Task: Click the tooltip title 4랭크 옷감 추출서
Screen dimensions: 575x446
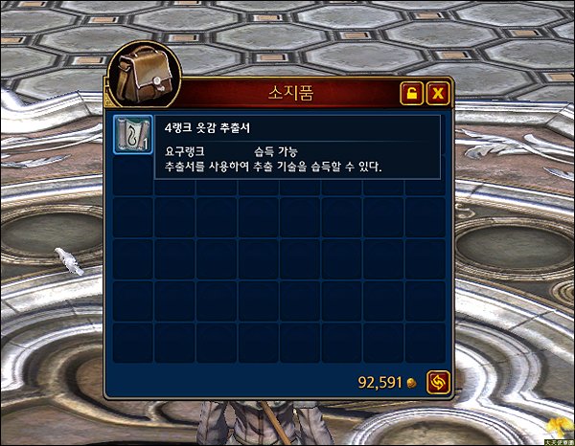Action: coord(208,128)
